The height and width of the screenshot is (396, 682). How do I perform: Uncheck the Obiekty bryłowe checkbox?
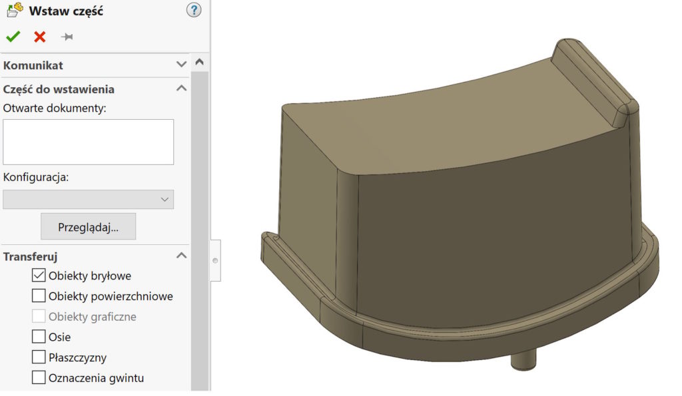39,276
